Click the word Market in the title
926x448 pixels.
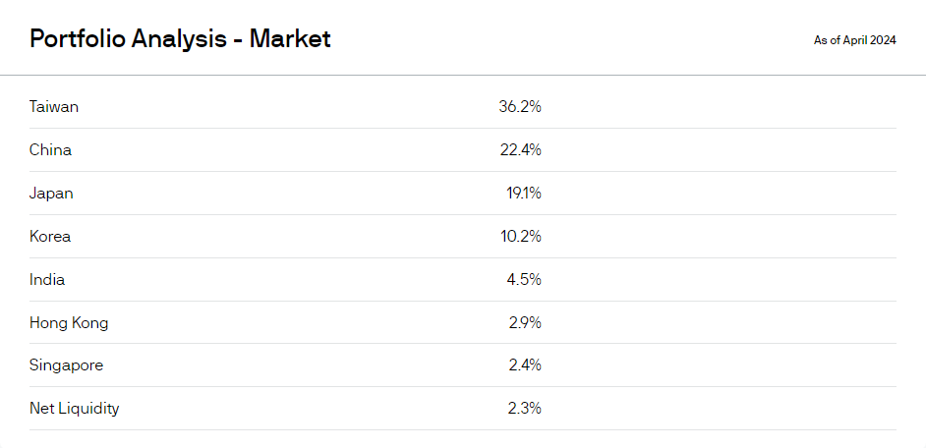pyautogui.click(x=290, y=39)
